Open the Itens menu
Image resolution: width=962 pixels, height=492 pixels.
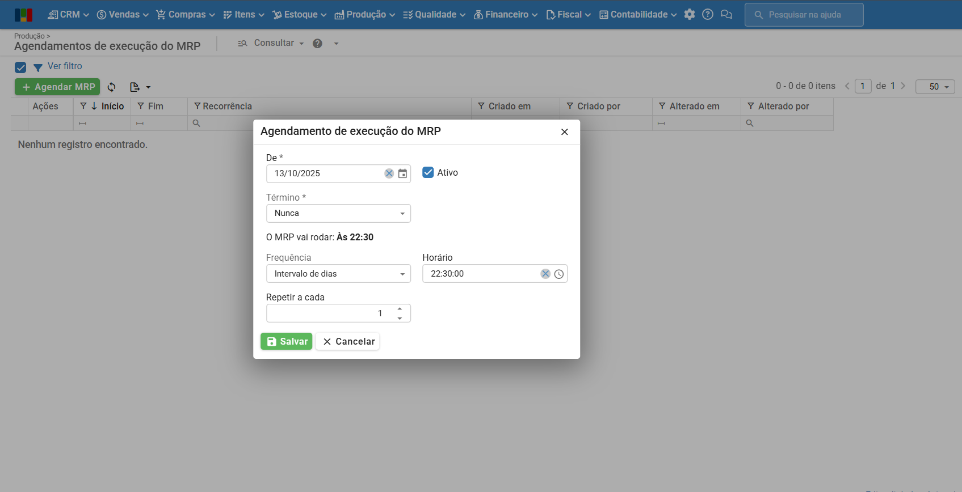click(244, 15)
